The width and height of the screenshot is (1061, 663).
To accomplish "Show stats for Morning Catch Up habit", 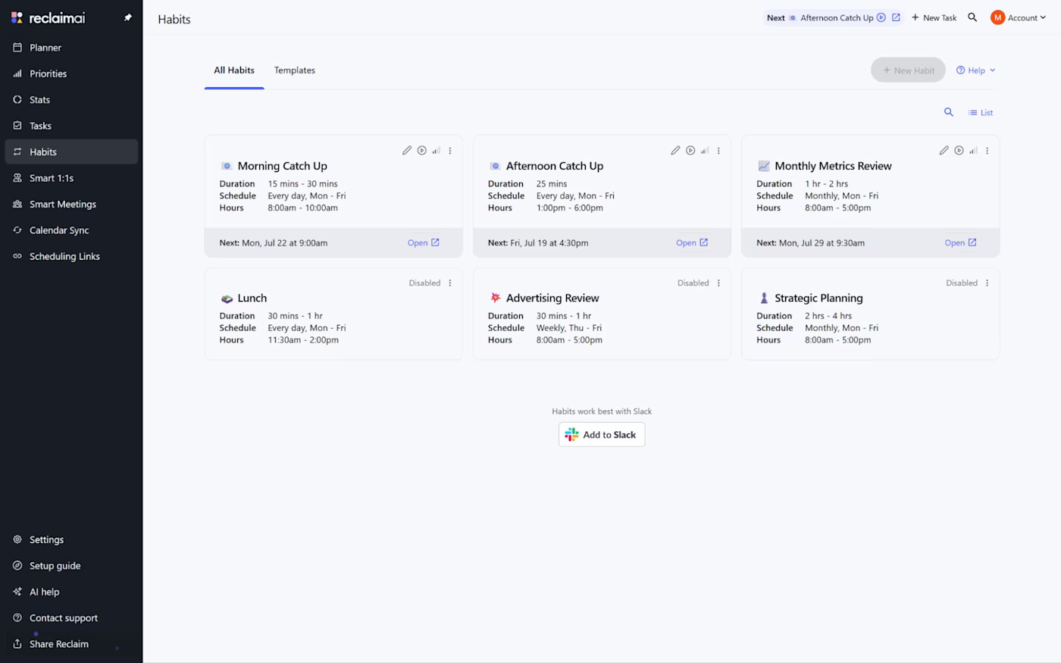I will pos(436,151).
